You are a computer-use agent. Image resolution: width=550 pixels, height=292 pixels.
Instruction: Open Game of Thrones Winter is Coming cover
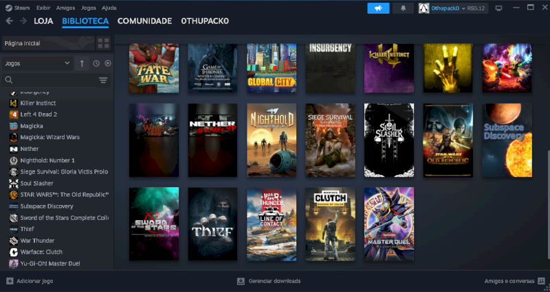coord(212,68)
